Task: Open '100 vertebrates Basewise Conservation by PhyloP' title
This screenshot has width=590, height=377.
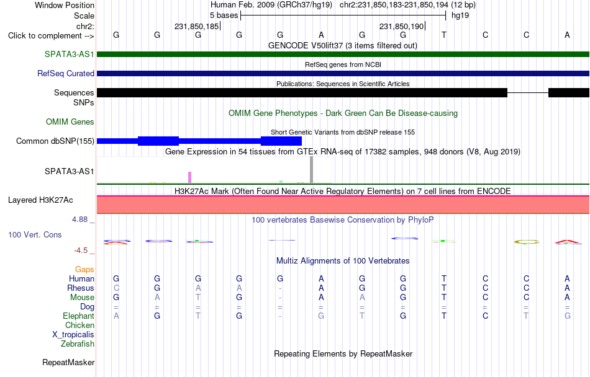Action: (343, 220)
